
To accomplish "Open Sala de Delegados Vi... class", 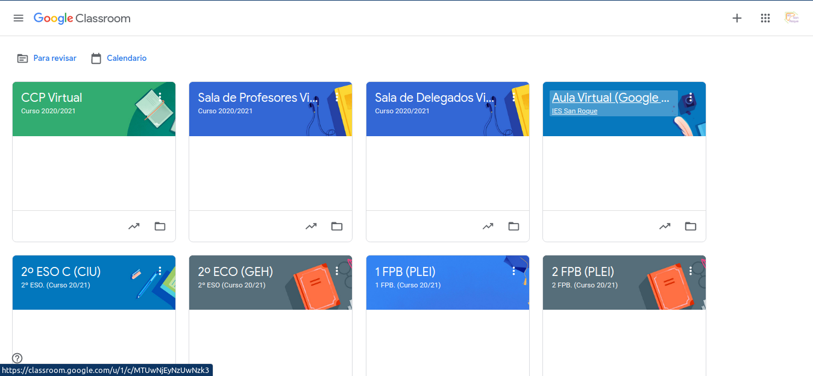I will click(434, 98).
